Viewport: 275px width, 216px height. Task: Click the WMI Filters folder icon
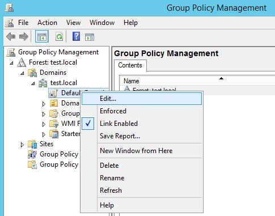coord(54,124)
